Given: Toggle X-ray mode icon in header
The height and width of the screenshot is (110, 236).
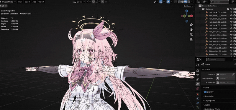Looking at the screenshot, I should click(175, 2).
